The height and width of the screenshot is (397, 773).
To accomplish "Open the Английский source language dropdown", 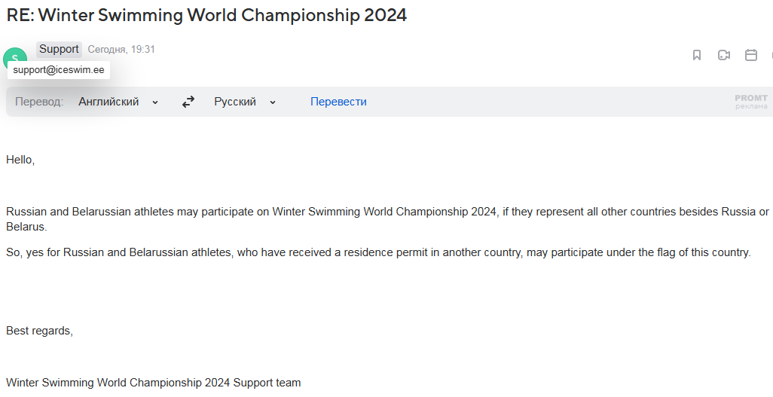I will click(x=118, y=102).
